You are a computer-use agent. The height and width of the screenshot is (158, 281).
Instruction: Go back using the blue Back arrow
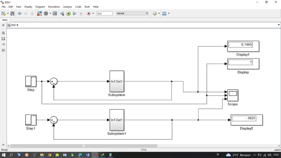point(20,13)
